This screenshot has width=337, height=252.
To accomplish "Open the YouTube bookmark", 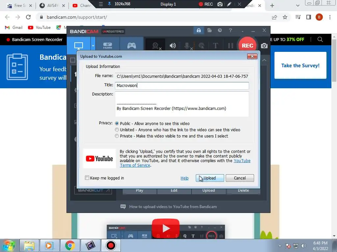I will (39, 28).
